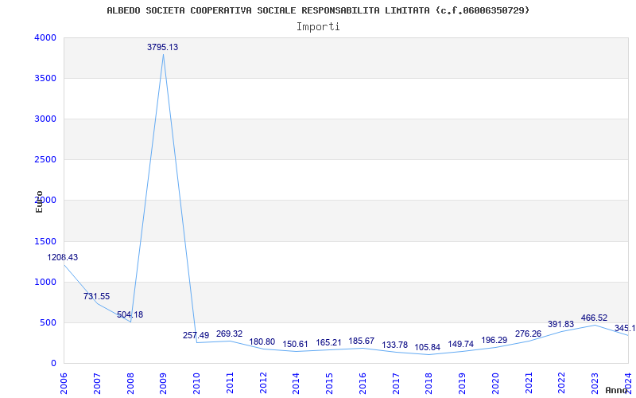Click the 504.18 value label

pyautogui.click(x=130, y=314)
